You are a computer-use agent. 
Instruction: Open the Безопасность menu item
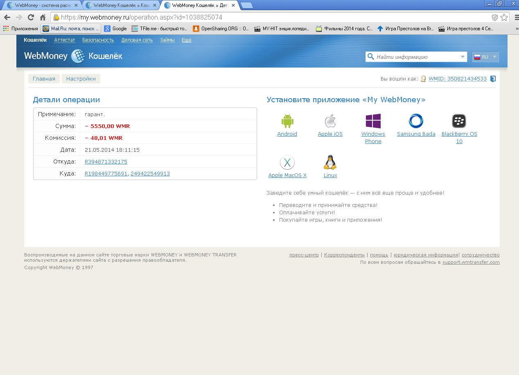click(98, 40)
